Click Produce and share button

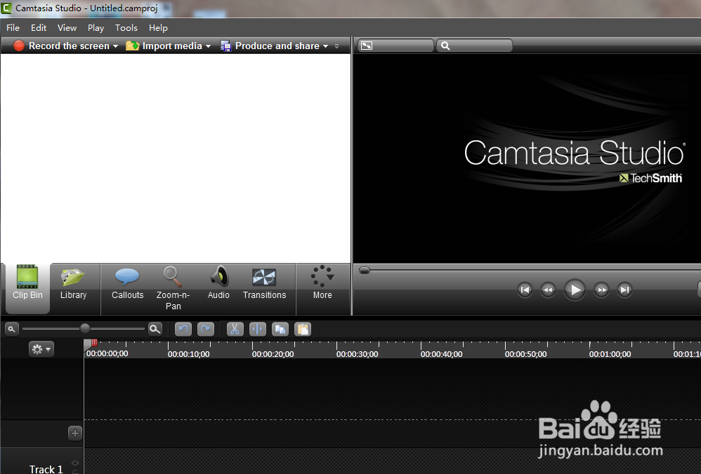[270, 46]
